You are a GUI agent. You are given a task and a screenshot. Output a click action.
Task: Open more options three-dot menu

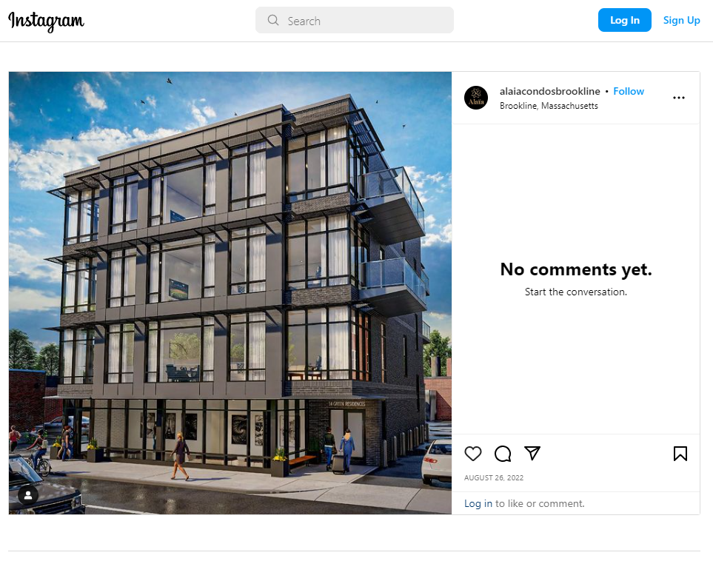coord(679,98)
